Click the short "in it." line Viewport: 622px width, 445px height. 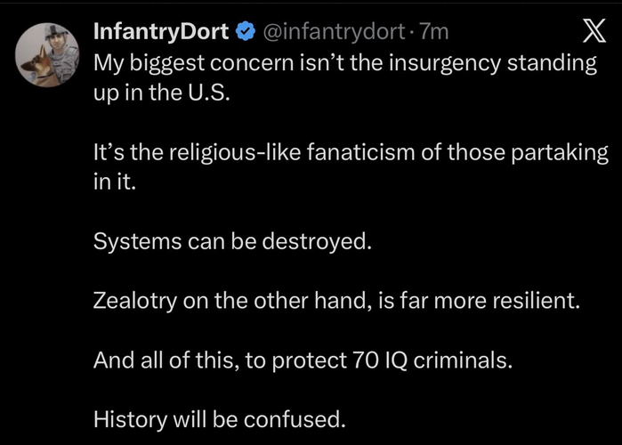point(115,182)
